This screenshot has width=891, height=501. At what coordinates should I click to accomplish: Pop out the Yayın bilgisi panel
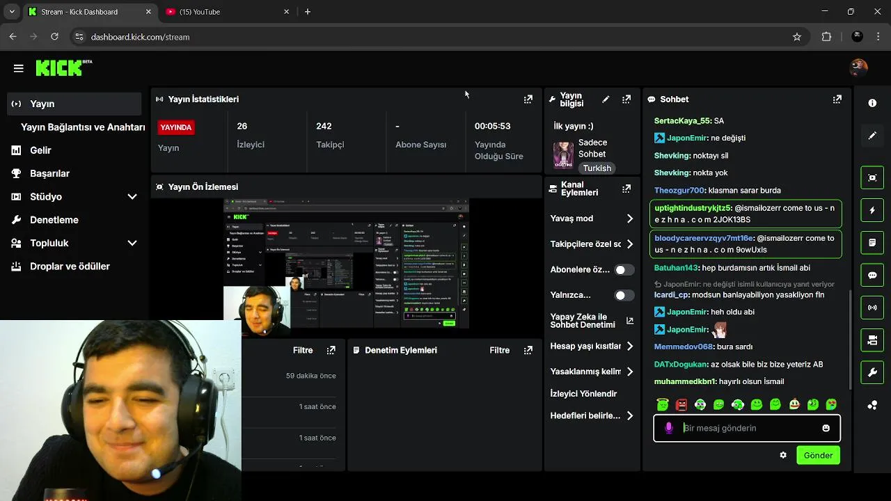point(626,100)
